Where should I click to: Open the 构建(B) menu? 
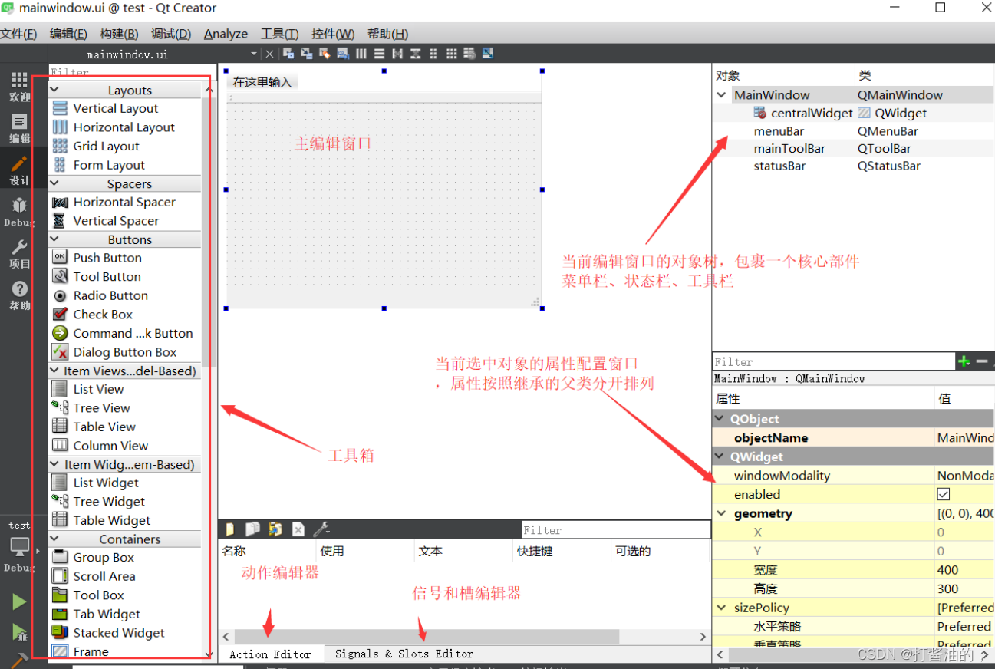[x=117, y=34]
